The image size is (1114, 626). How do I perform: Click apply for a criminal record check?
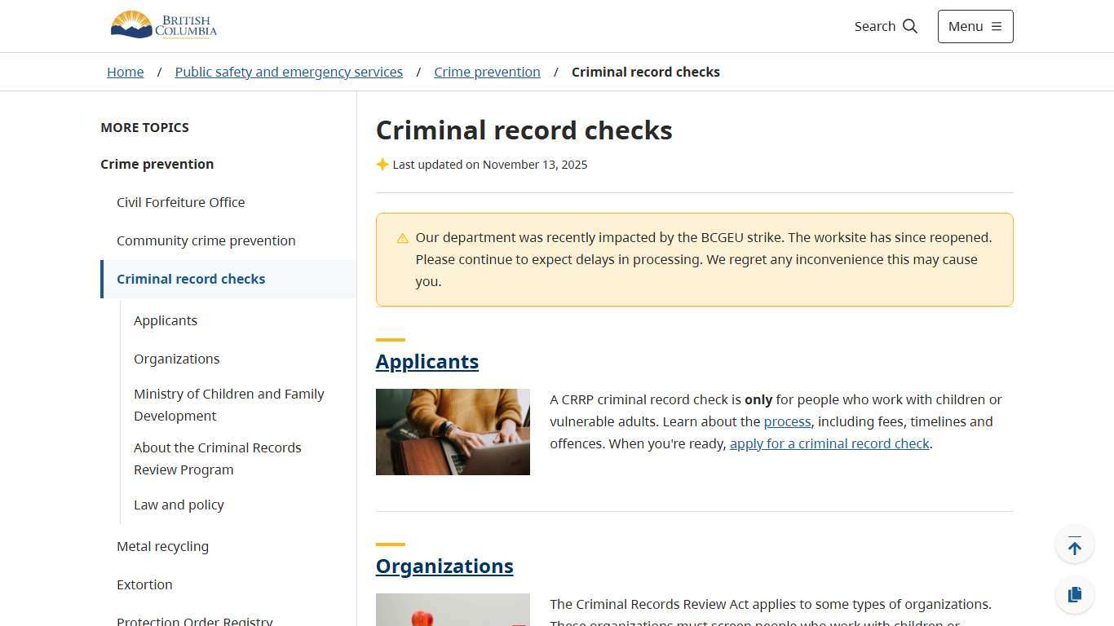pyautogui.click(x=829, y=443)
